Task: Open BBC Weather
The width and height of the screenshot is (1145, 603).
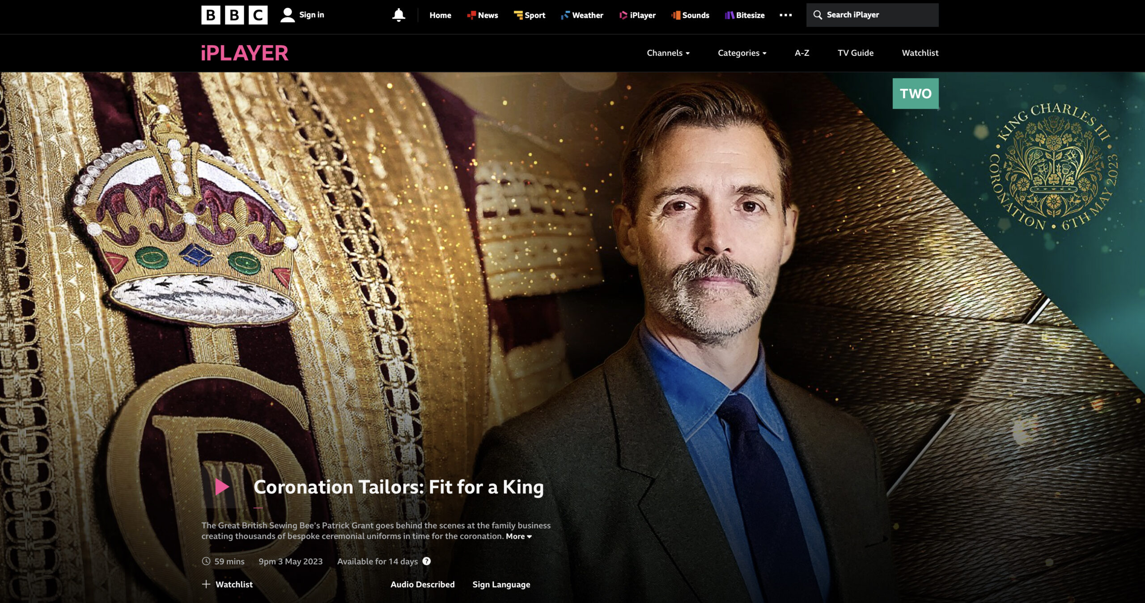Action: pos(582,15)
